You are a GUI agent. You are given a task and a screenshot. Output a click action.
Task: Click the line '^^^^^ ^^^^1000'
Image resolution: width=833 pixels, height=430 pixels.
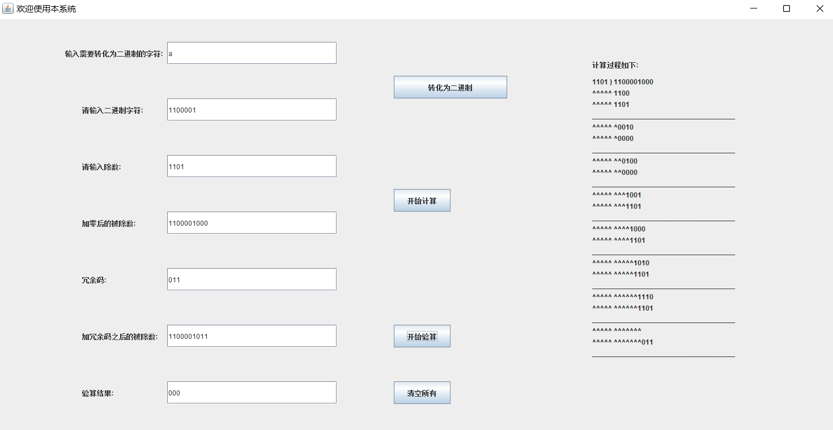pos(619,229)
